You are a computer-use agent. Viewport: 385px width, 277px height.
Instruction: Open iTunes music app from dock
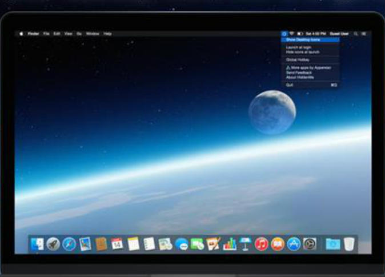coord(262,244)
